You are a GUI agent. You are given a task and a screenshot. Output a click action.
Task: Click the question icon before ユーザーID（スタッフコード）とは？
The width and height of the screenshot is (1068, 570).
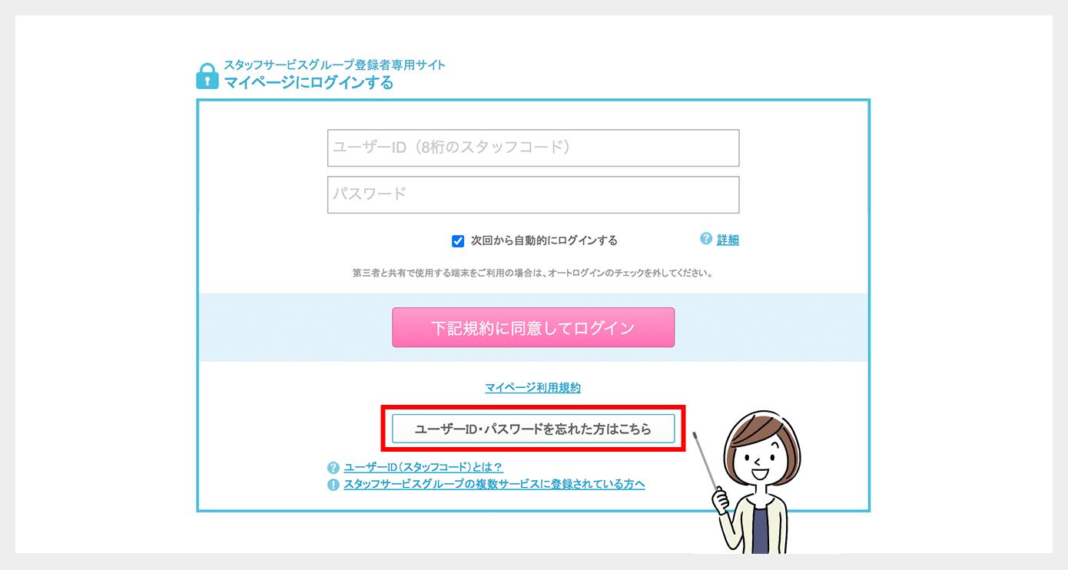coord(333,467)
